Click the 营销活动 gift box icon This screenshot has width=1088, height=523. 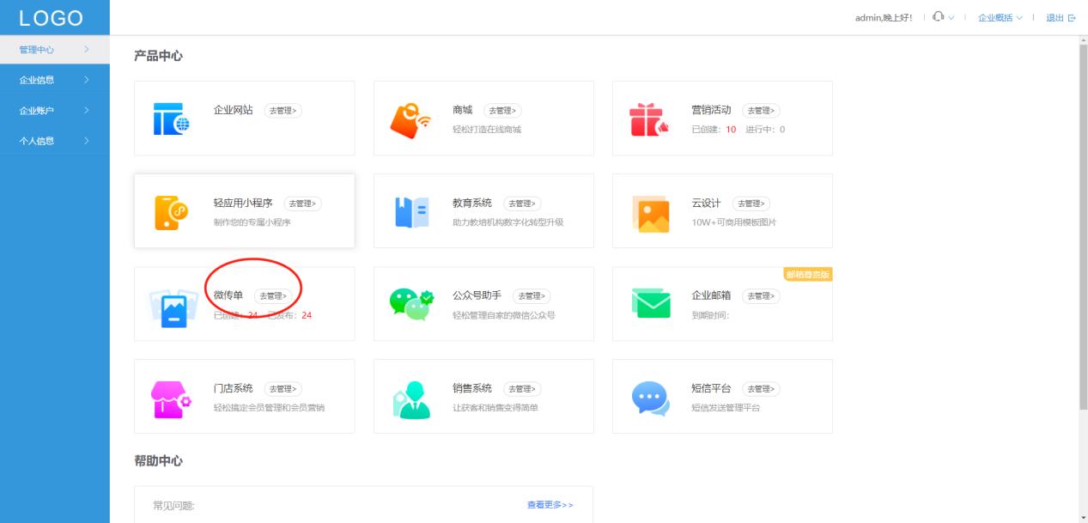click(x=649, y=118)
